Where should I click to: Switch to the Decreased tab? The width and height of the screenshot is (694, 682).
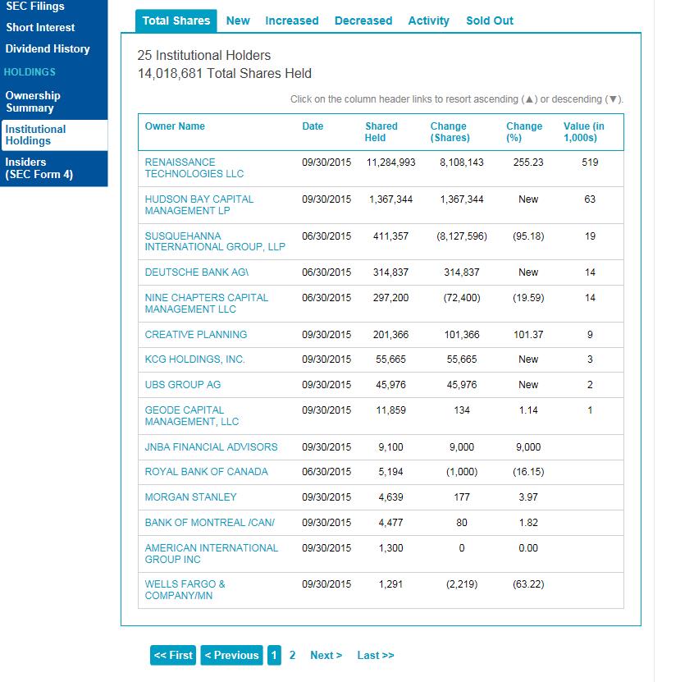363,21
